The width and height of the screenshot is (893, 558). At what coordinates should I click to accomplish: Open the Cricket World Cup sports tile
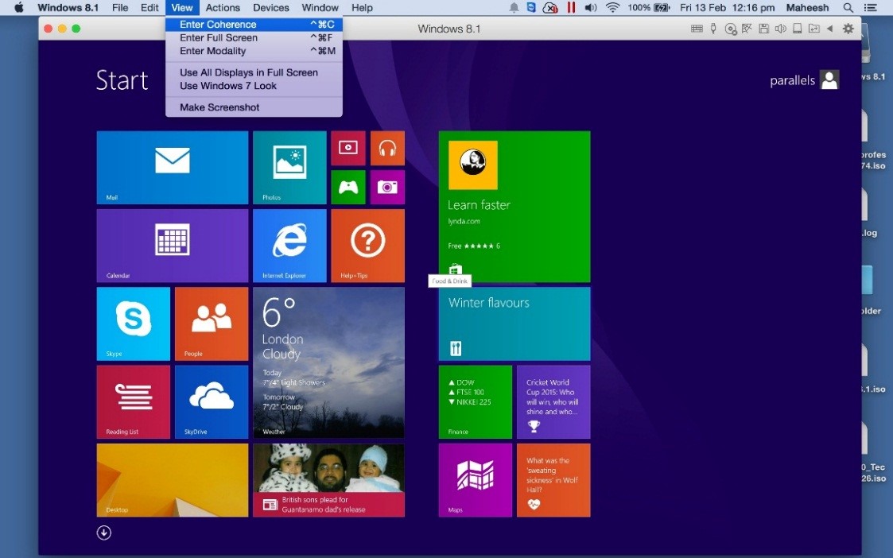click(553, 401)
